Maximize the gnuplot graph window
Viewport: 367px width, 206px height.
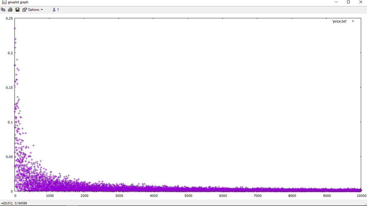pyautogui.click(x=349, y=2)
